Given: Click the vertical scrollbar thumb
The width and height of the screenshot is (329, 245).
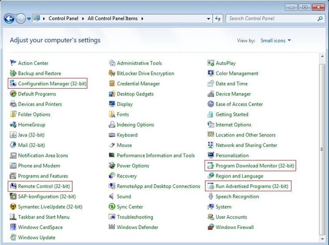Looking at the screenshot, I should pos(322,149).
